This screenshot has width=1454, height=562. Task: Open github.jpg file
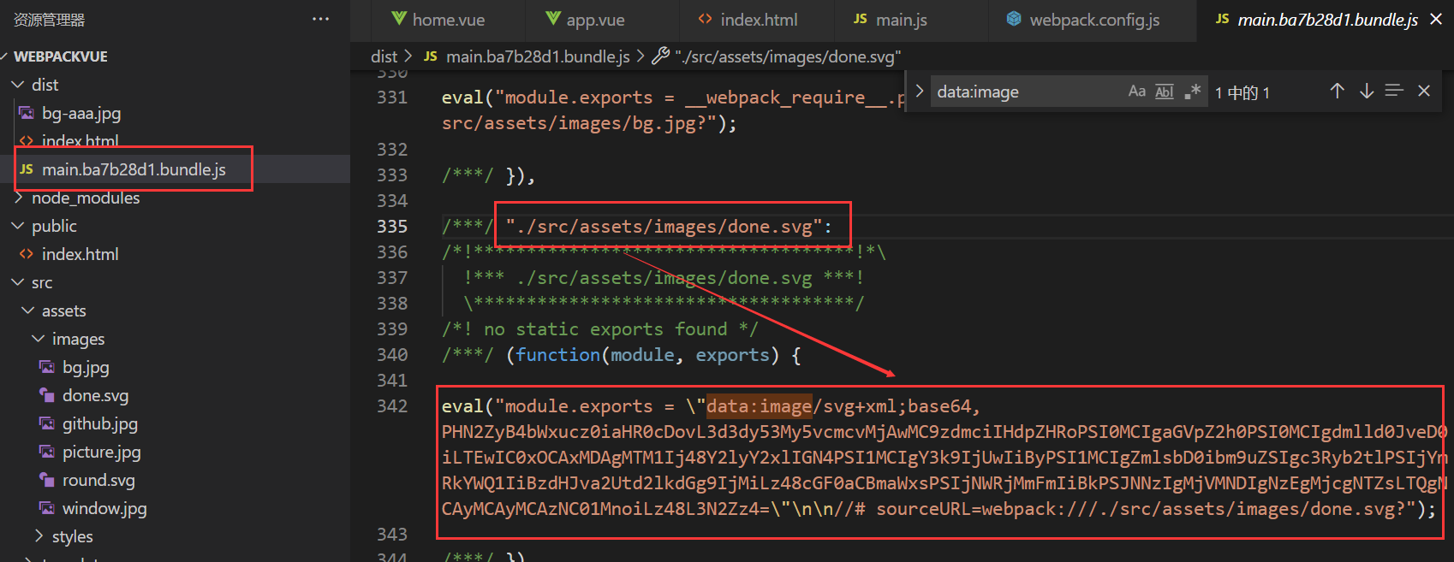[99, 423]
